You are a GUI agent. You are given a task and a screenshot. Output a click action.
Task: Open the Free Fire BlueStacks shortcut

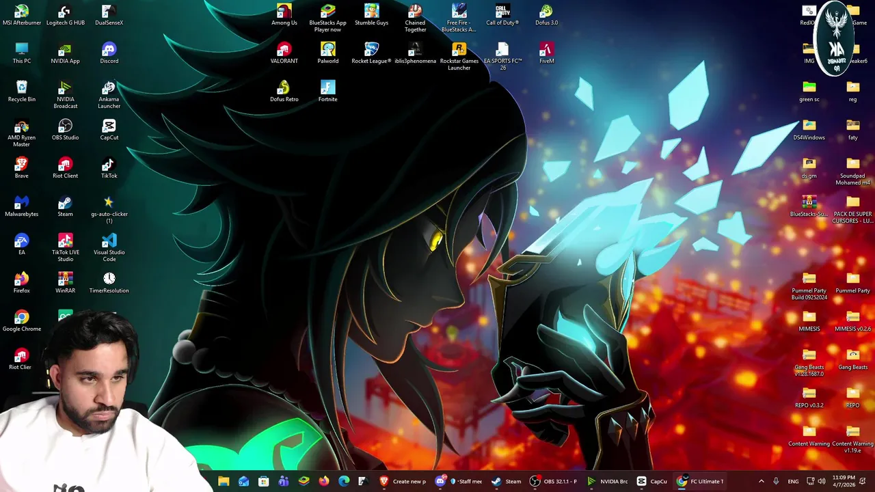459,18
